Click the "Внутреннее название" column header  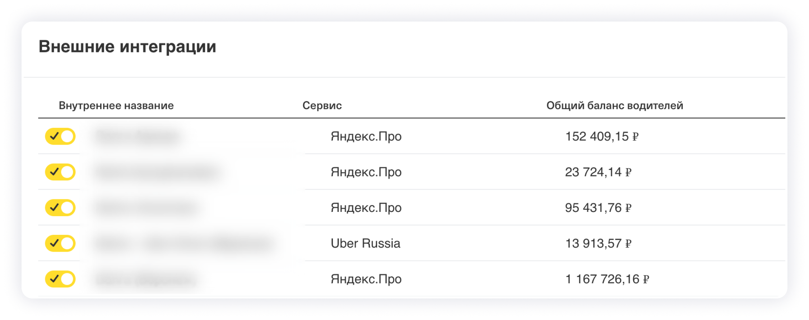pos(116,106)
